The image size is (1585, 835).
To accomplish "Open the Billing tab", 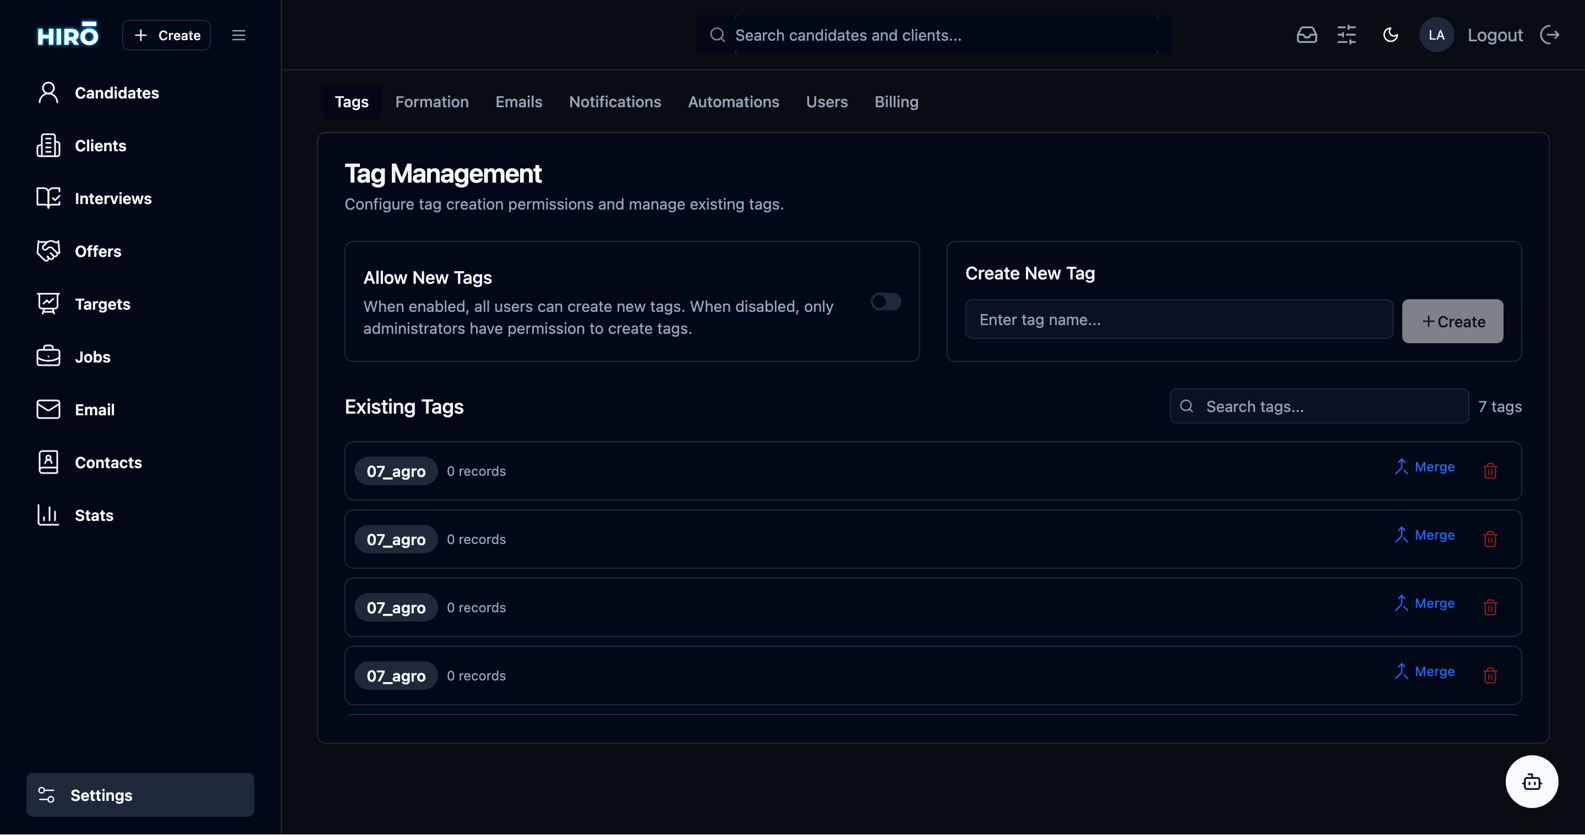I will pyautogui.click(x=897, y=101).
